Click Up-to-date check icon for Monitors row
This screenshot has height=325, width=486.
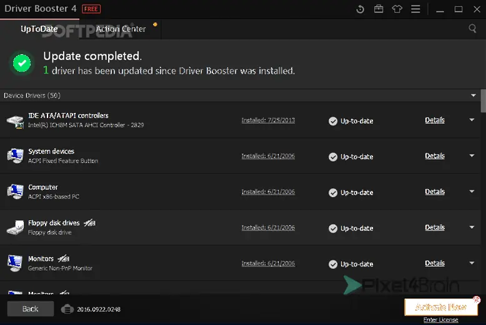tap(333, 264)
